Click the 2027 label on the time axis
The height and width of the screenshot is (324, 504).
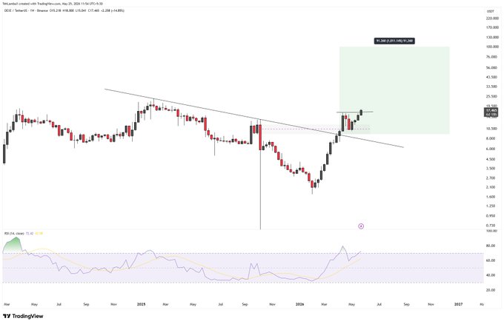coord(458,304)
